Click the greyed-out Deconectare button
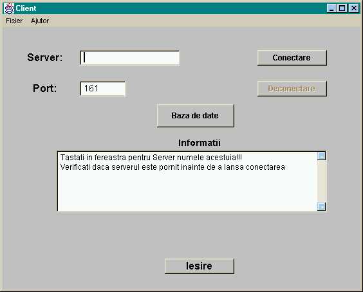 [x=292, y=88]
